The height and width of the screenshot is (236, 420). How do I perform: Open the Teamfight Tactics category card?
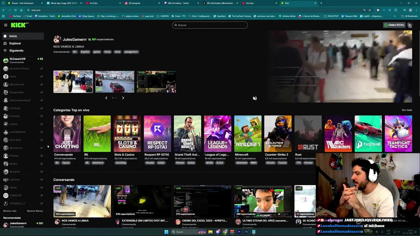click(x=398, y=134)
